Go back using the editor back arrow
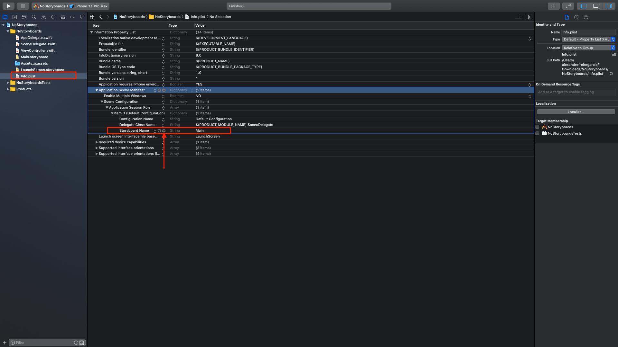Screen dimensions: 618x347 click(x=101, y=16)
